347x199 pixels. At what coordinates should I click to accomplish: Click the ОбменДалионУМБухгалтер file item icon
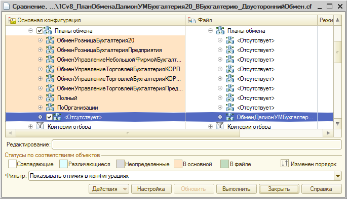coord(229,117)
